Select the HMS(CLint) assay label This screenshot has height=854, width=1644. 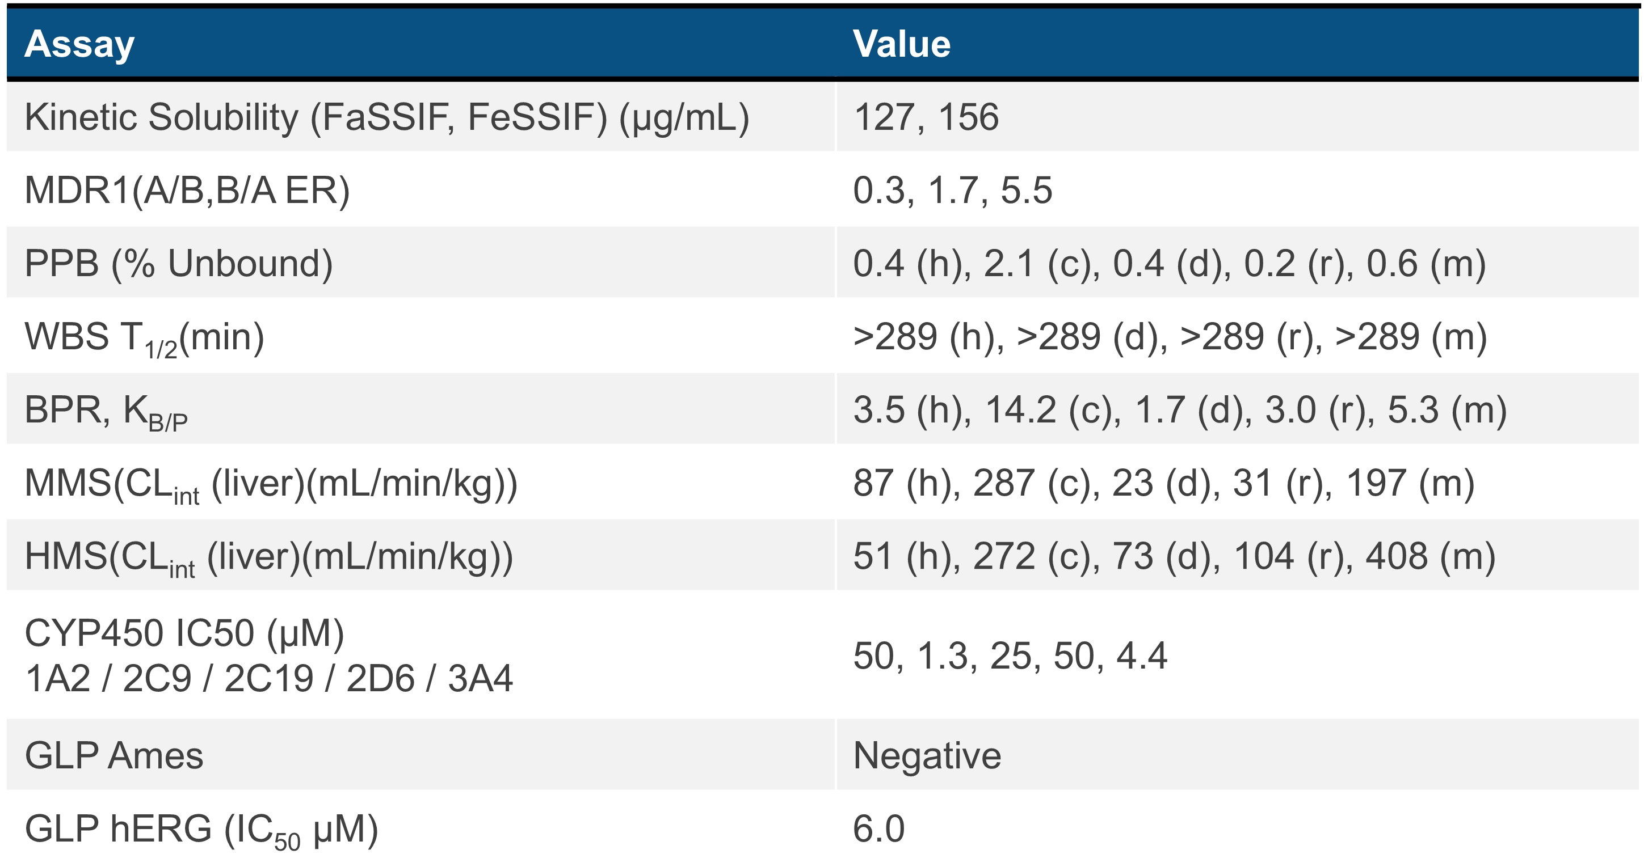(268, 557)
